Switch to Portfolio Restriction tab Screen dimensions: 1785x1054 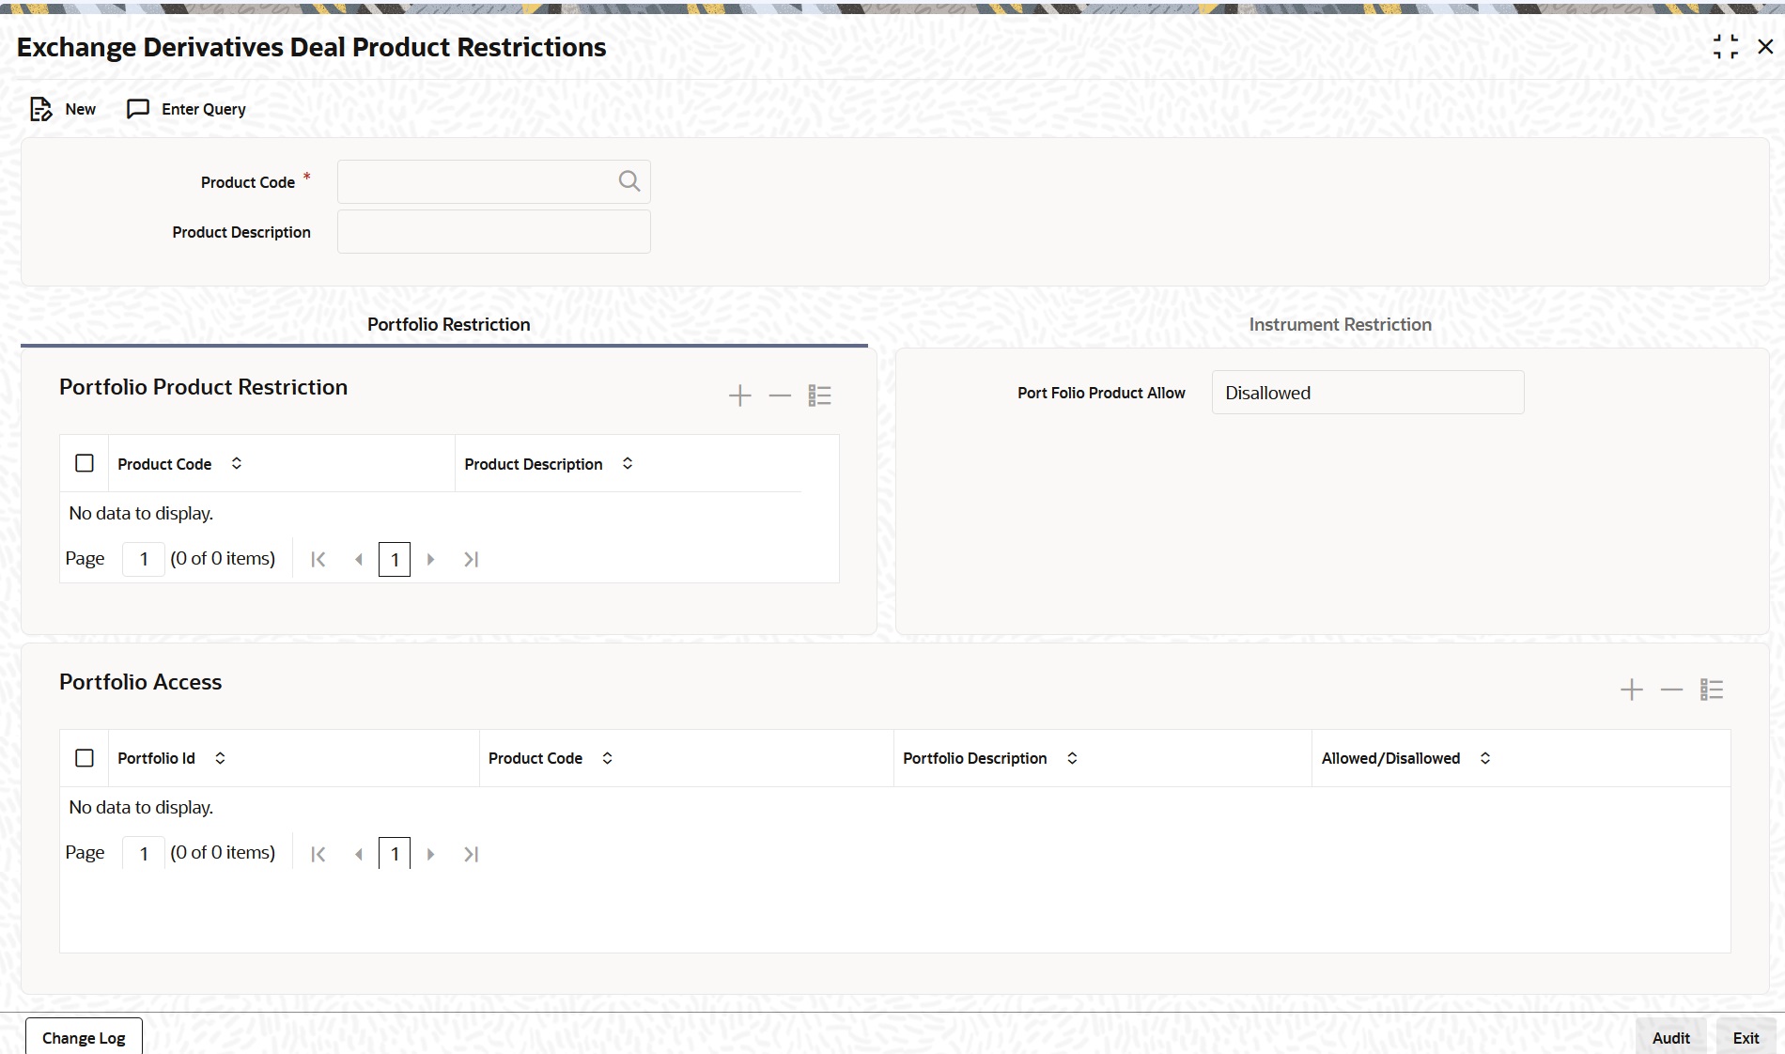point(448,324)
